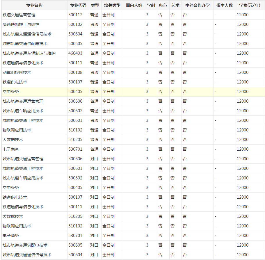Click the 动车组检修技术 major name
The image size is (265, 260).
pyautogui.click(x=17, y=72)
